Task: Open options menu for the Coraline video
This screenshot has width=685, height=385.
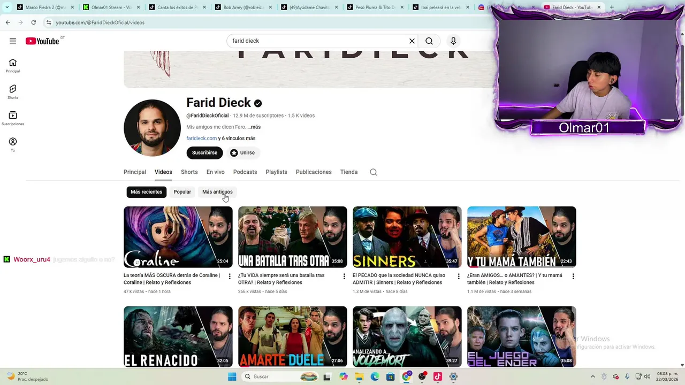Action: click(230, 276)
